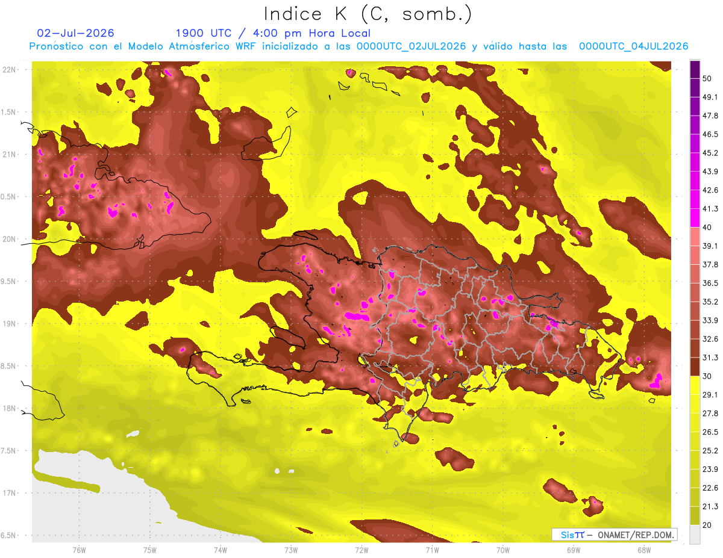723x558 pixels.
Task: Click the latitude axis label "22N"
Action: pos(10,69)
